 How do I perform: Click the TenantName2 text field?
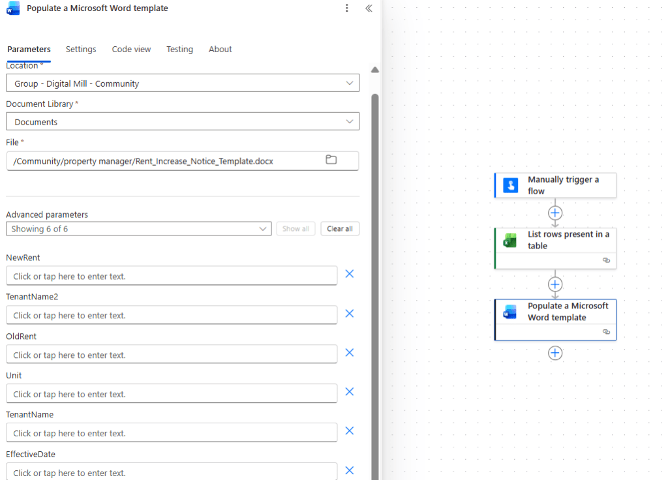point(172,315)
